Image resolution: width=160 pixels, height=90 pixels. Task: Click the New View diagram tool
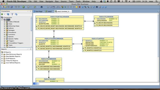click(x=54, y=7)
